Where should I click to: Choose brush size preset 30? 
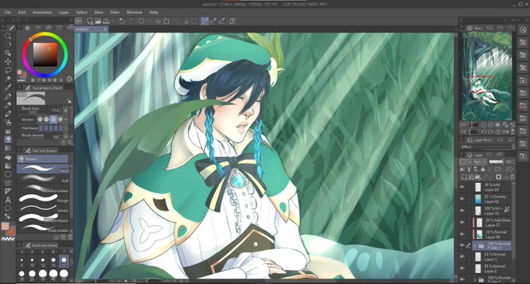(43, 275)
